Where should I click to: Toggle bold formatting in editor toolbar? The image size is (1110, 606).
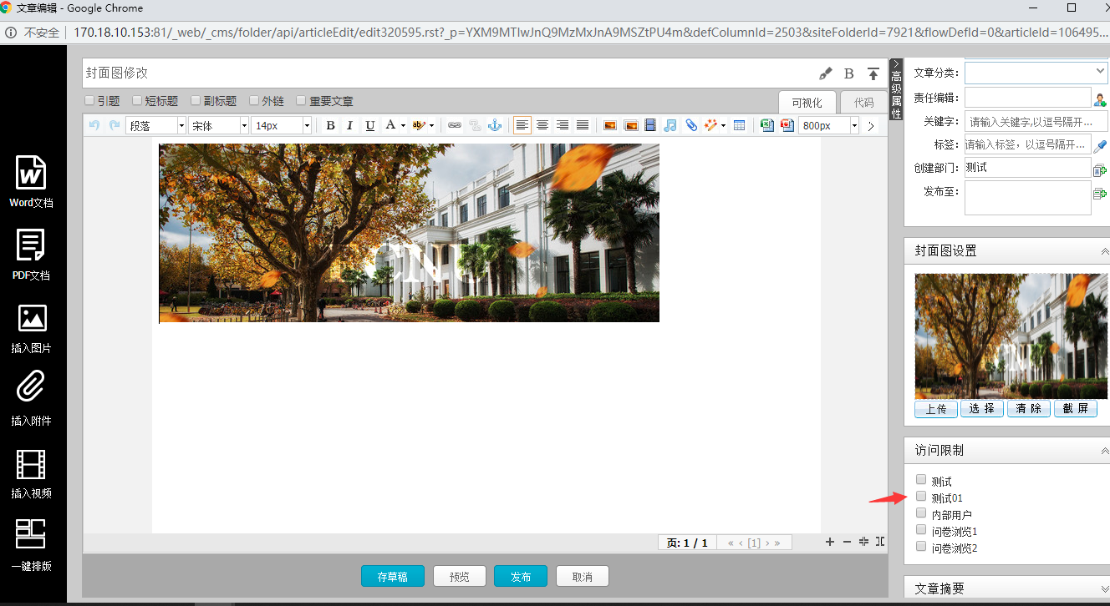(x=330, y=125)
